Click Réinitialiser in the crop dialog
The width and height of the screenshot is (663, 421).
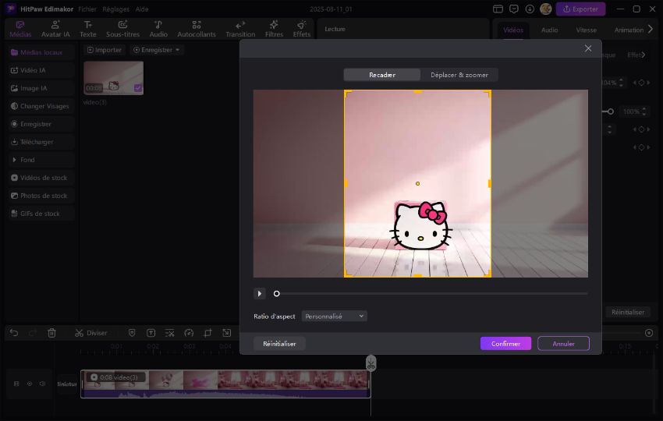point(279,344)
